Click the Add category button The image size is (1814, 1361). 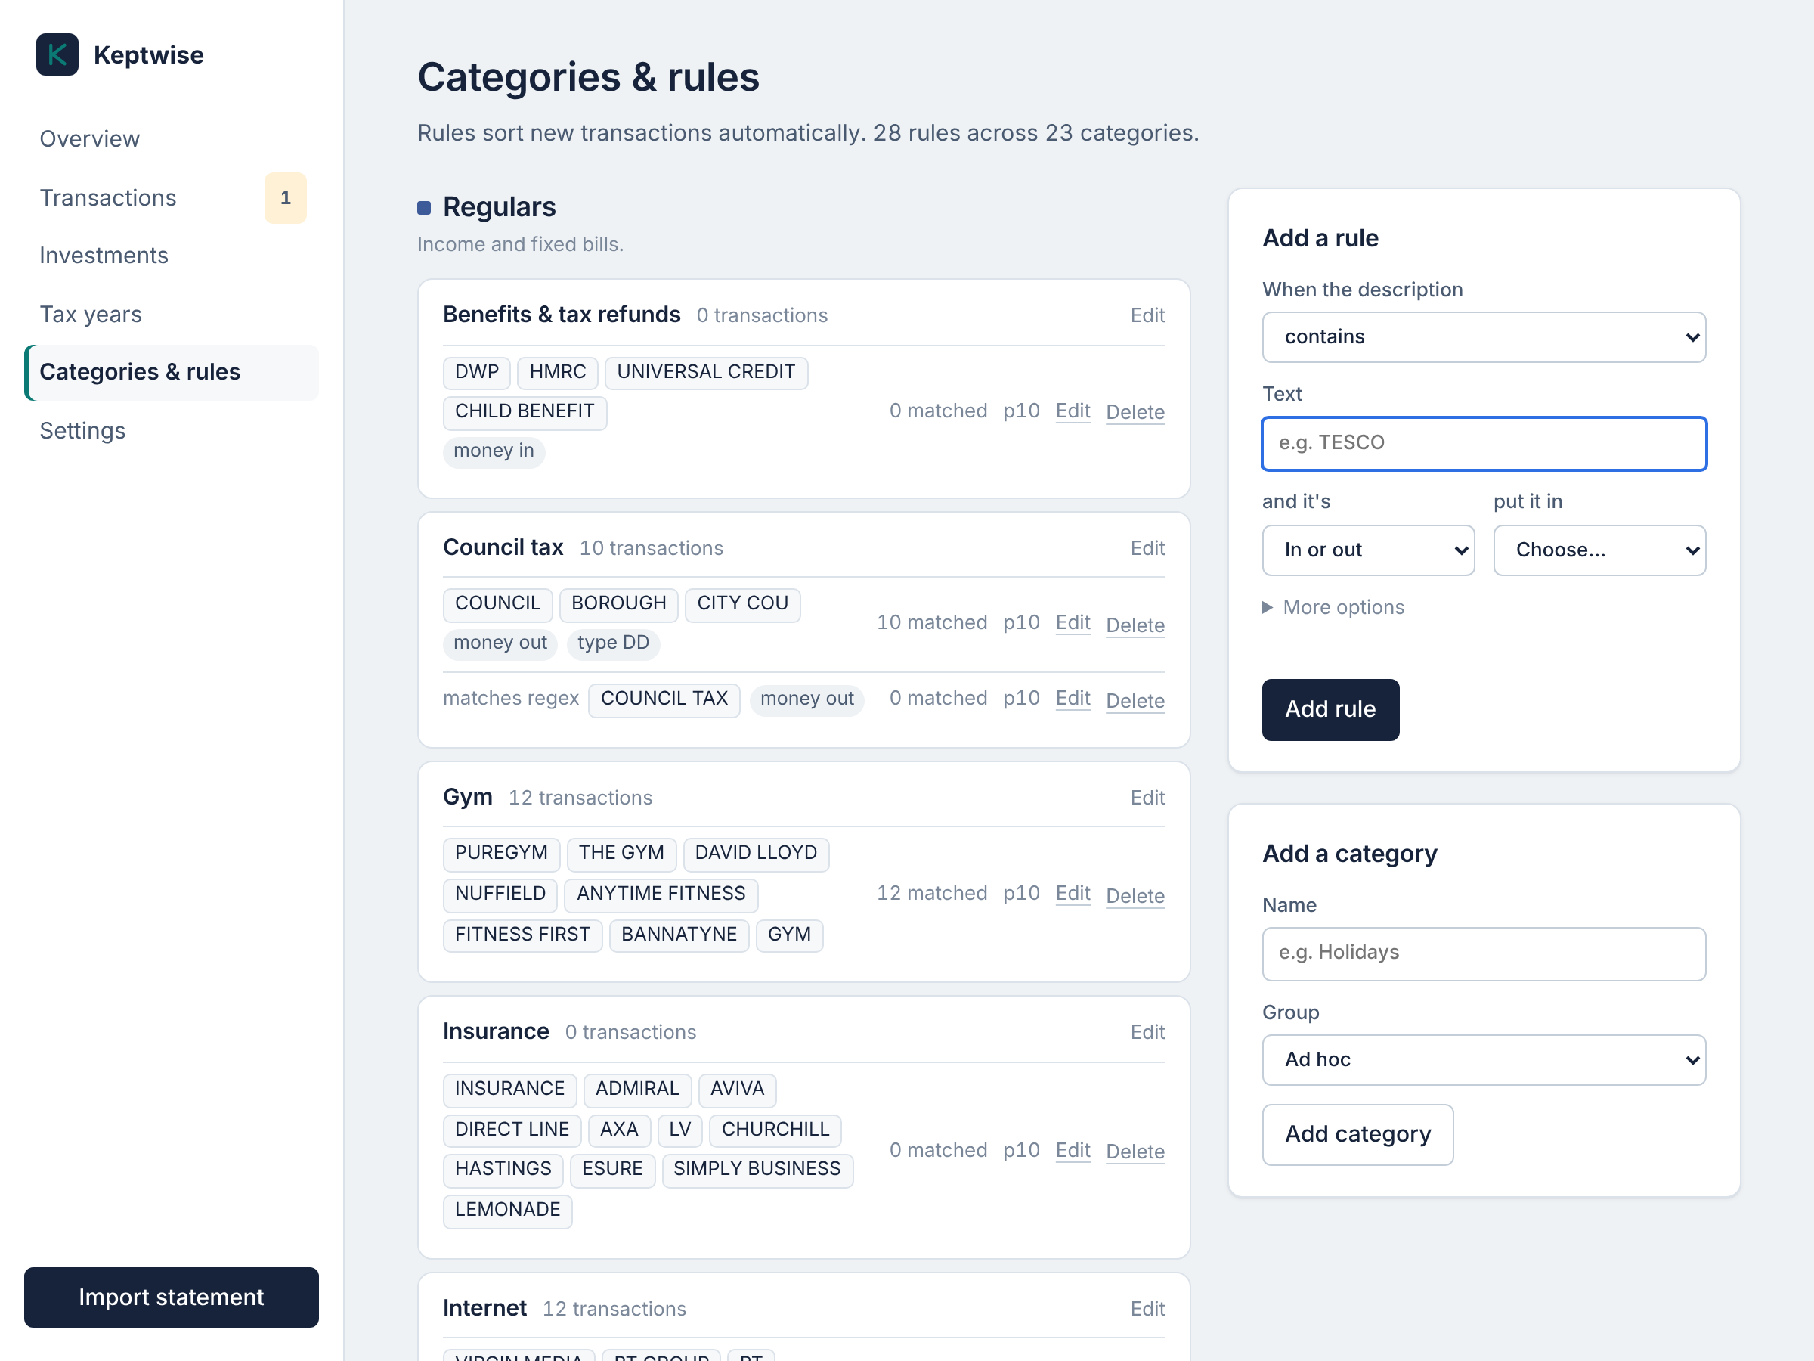1357,1135
